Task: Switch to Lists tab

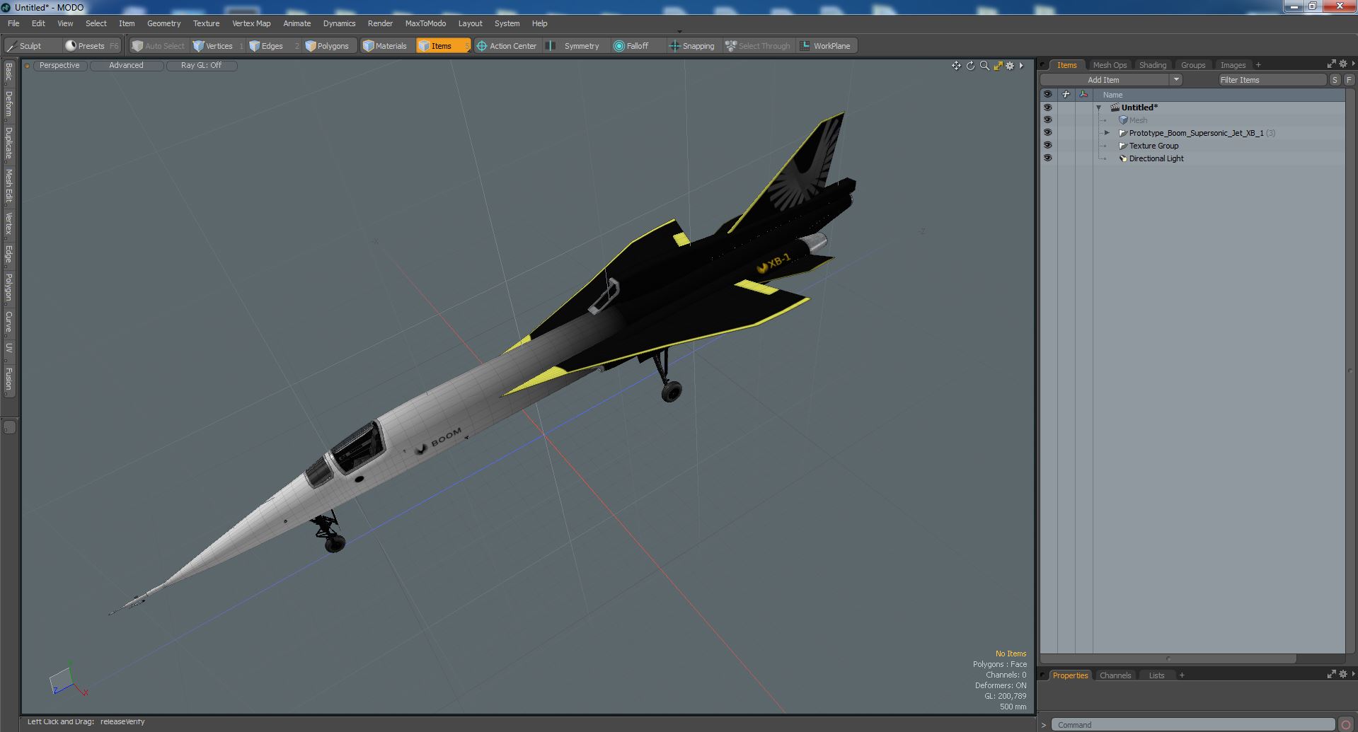Action: click(x=1156, y=675)
